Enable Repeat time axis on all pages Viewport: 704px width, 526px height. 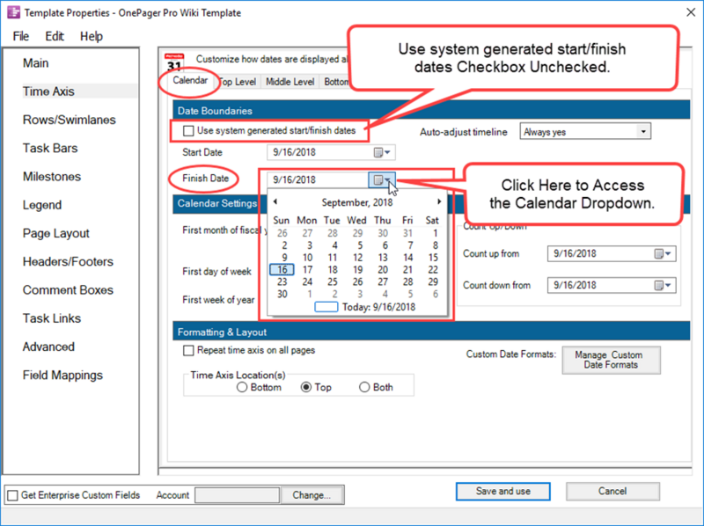188,350
